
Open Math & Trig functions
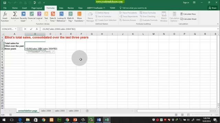(x=70, y=17)
